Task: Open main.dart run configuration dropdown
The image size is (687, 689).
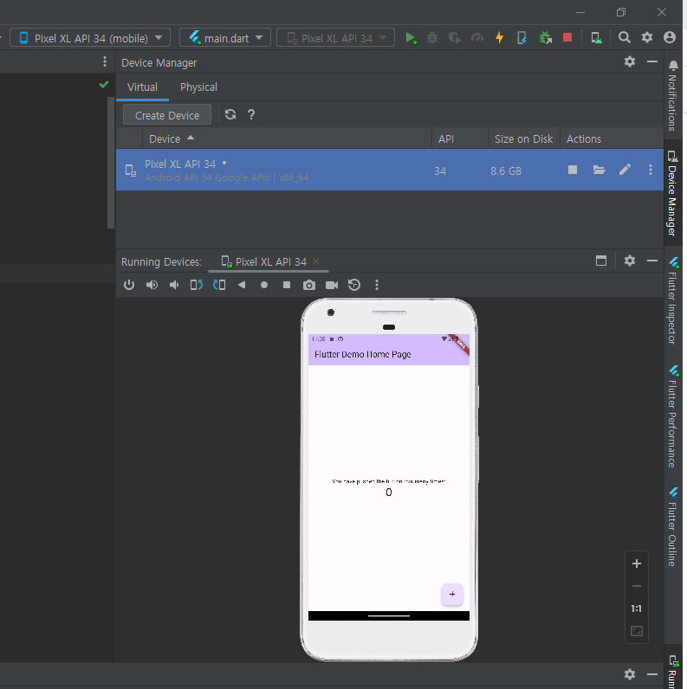Action: 225,38
